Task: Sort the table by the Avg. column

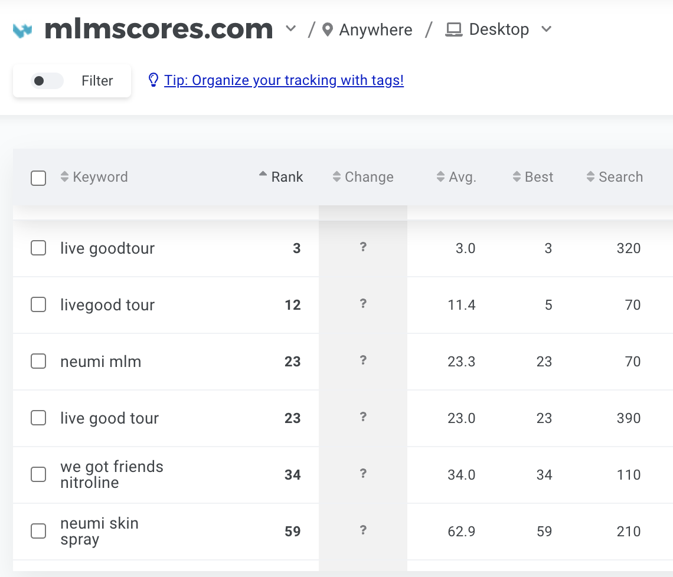Action: pyautogui.click(x=456, y=177)
